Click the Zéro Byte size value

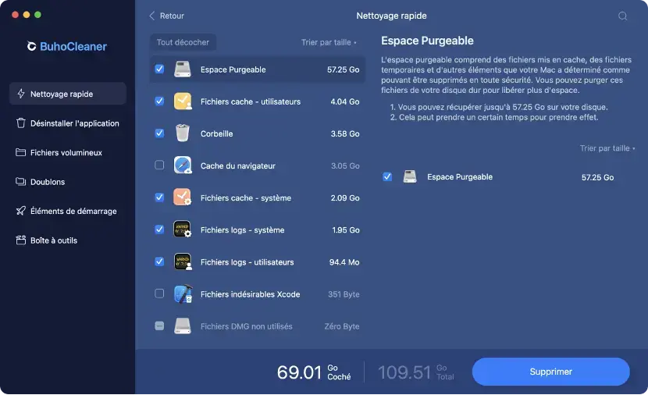click(x=342, y=326)
